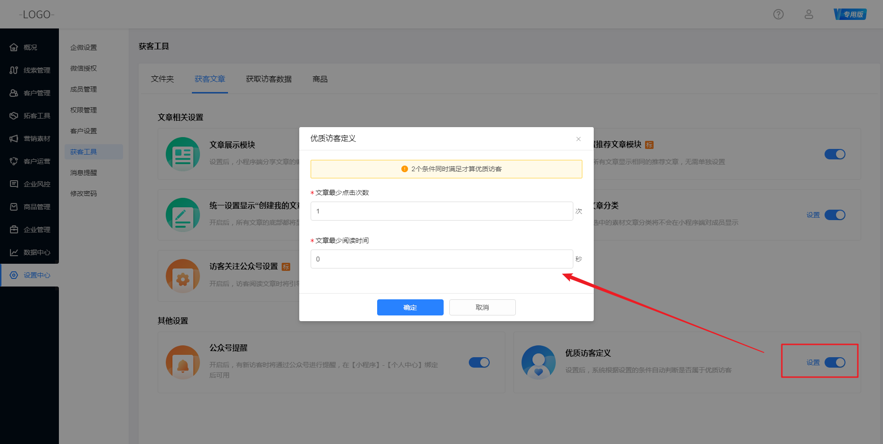Go to 微信授权 submenu item

[x=84, y=68]
